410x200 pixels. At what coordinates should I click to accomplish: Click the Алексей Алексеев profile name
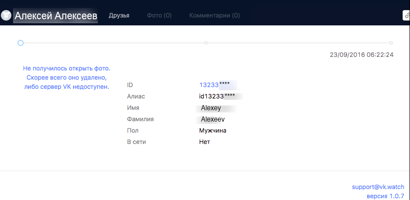(x=56, y=16)
